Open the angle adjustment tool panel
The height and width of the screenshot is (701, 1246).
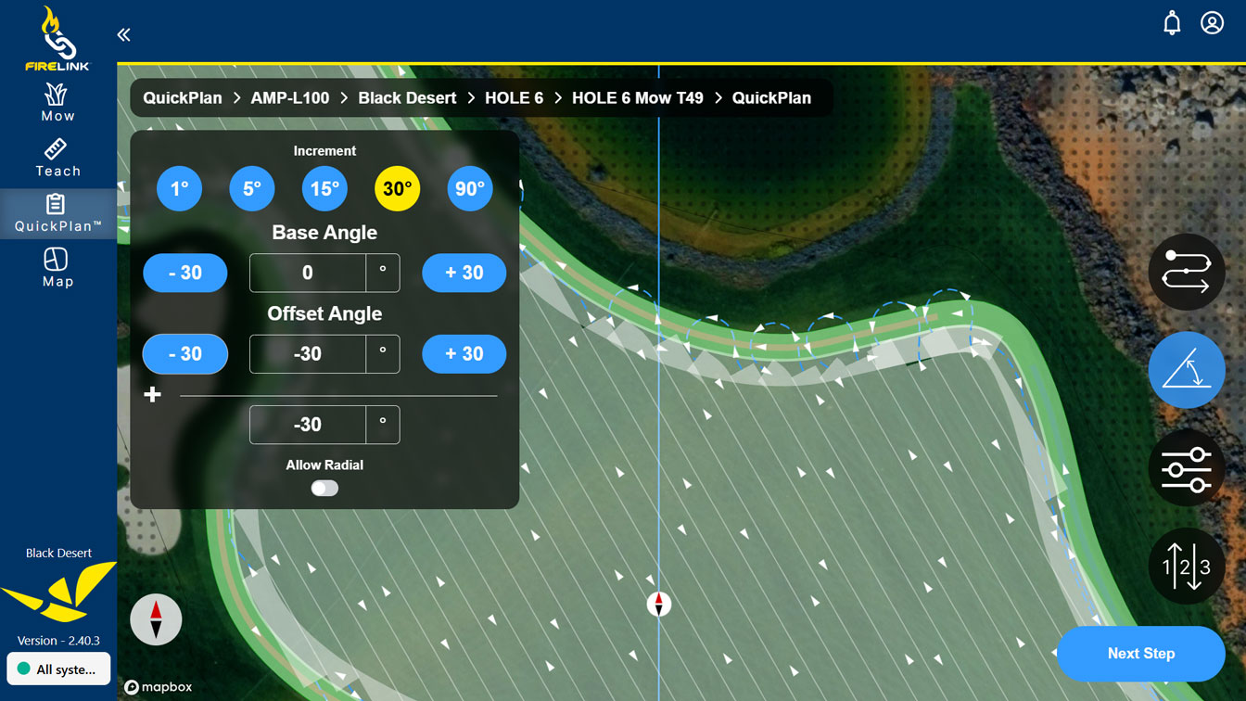[x=1187, y=370]
